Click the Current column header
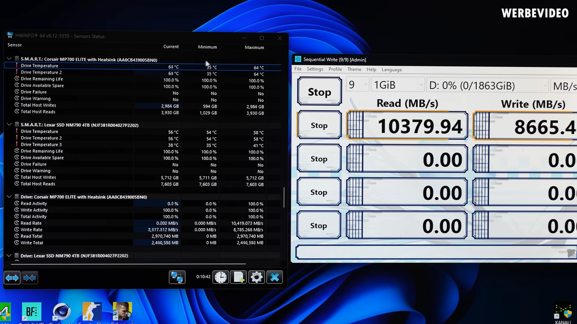Screen dimensions: 577x324 pos(171,47)
